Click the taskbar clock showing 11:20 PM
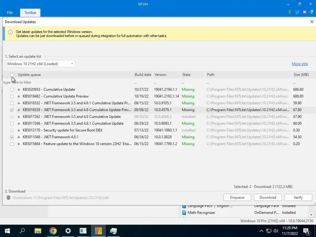 pyautogui.click(x=289, y=231)
